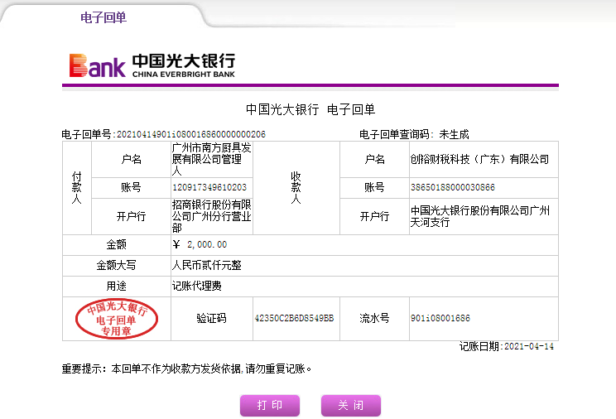This screenshot has height=419, width=616.
Task: Select payer name 广州市南方厨具发展有限公司管理人
Action: coord(211,159)
